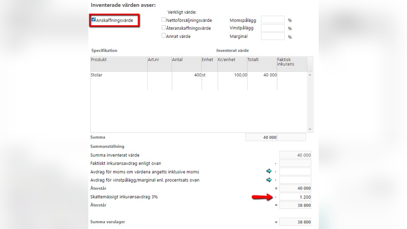Click the Avdrag för moms value field

[295, 172]
